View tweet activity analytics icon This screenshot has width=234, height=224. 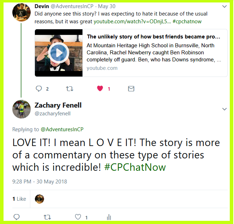[x=109, y=217]
